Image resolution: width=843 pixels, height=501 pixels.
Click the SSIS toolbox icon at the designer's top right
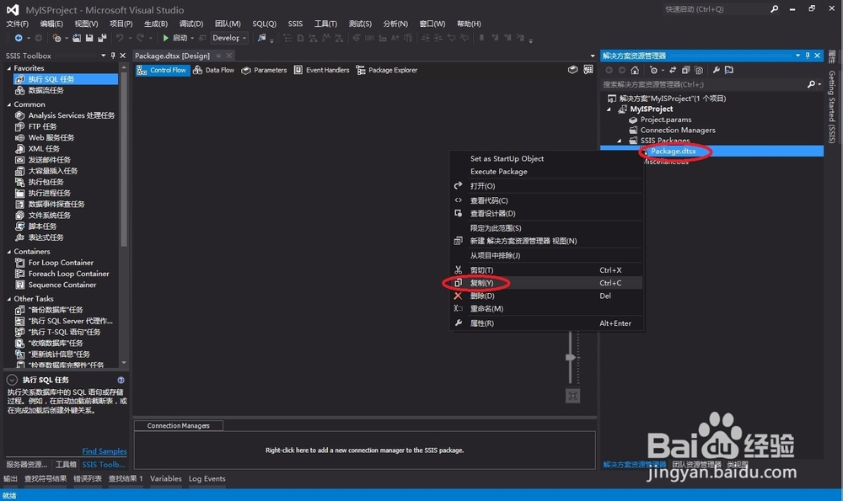click(588, 70)
